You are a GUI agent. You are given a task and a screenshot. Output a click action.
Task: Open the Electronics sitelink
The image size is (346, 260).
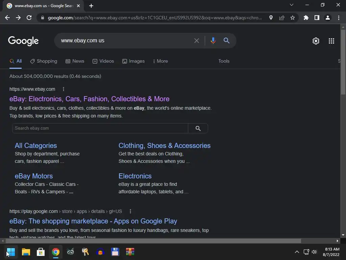click(x=135, y=176)
